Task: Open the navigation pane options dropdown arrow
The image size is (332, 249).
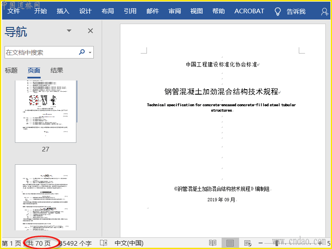Action: [69, 31]
